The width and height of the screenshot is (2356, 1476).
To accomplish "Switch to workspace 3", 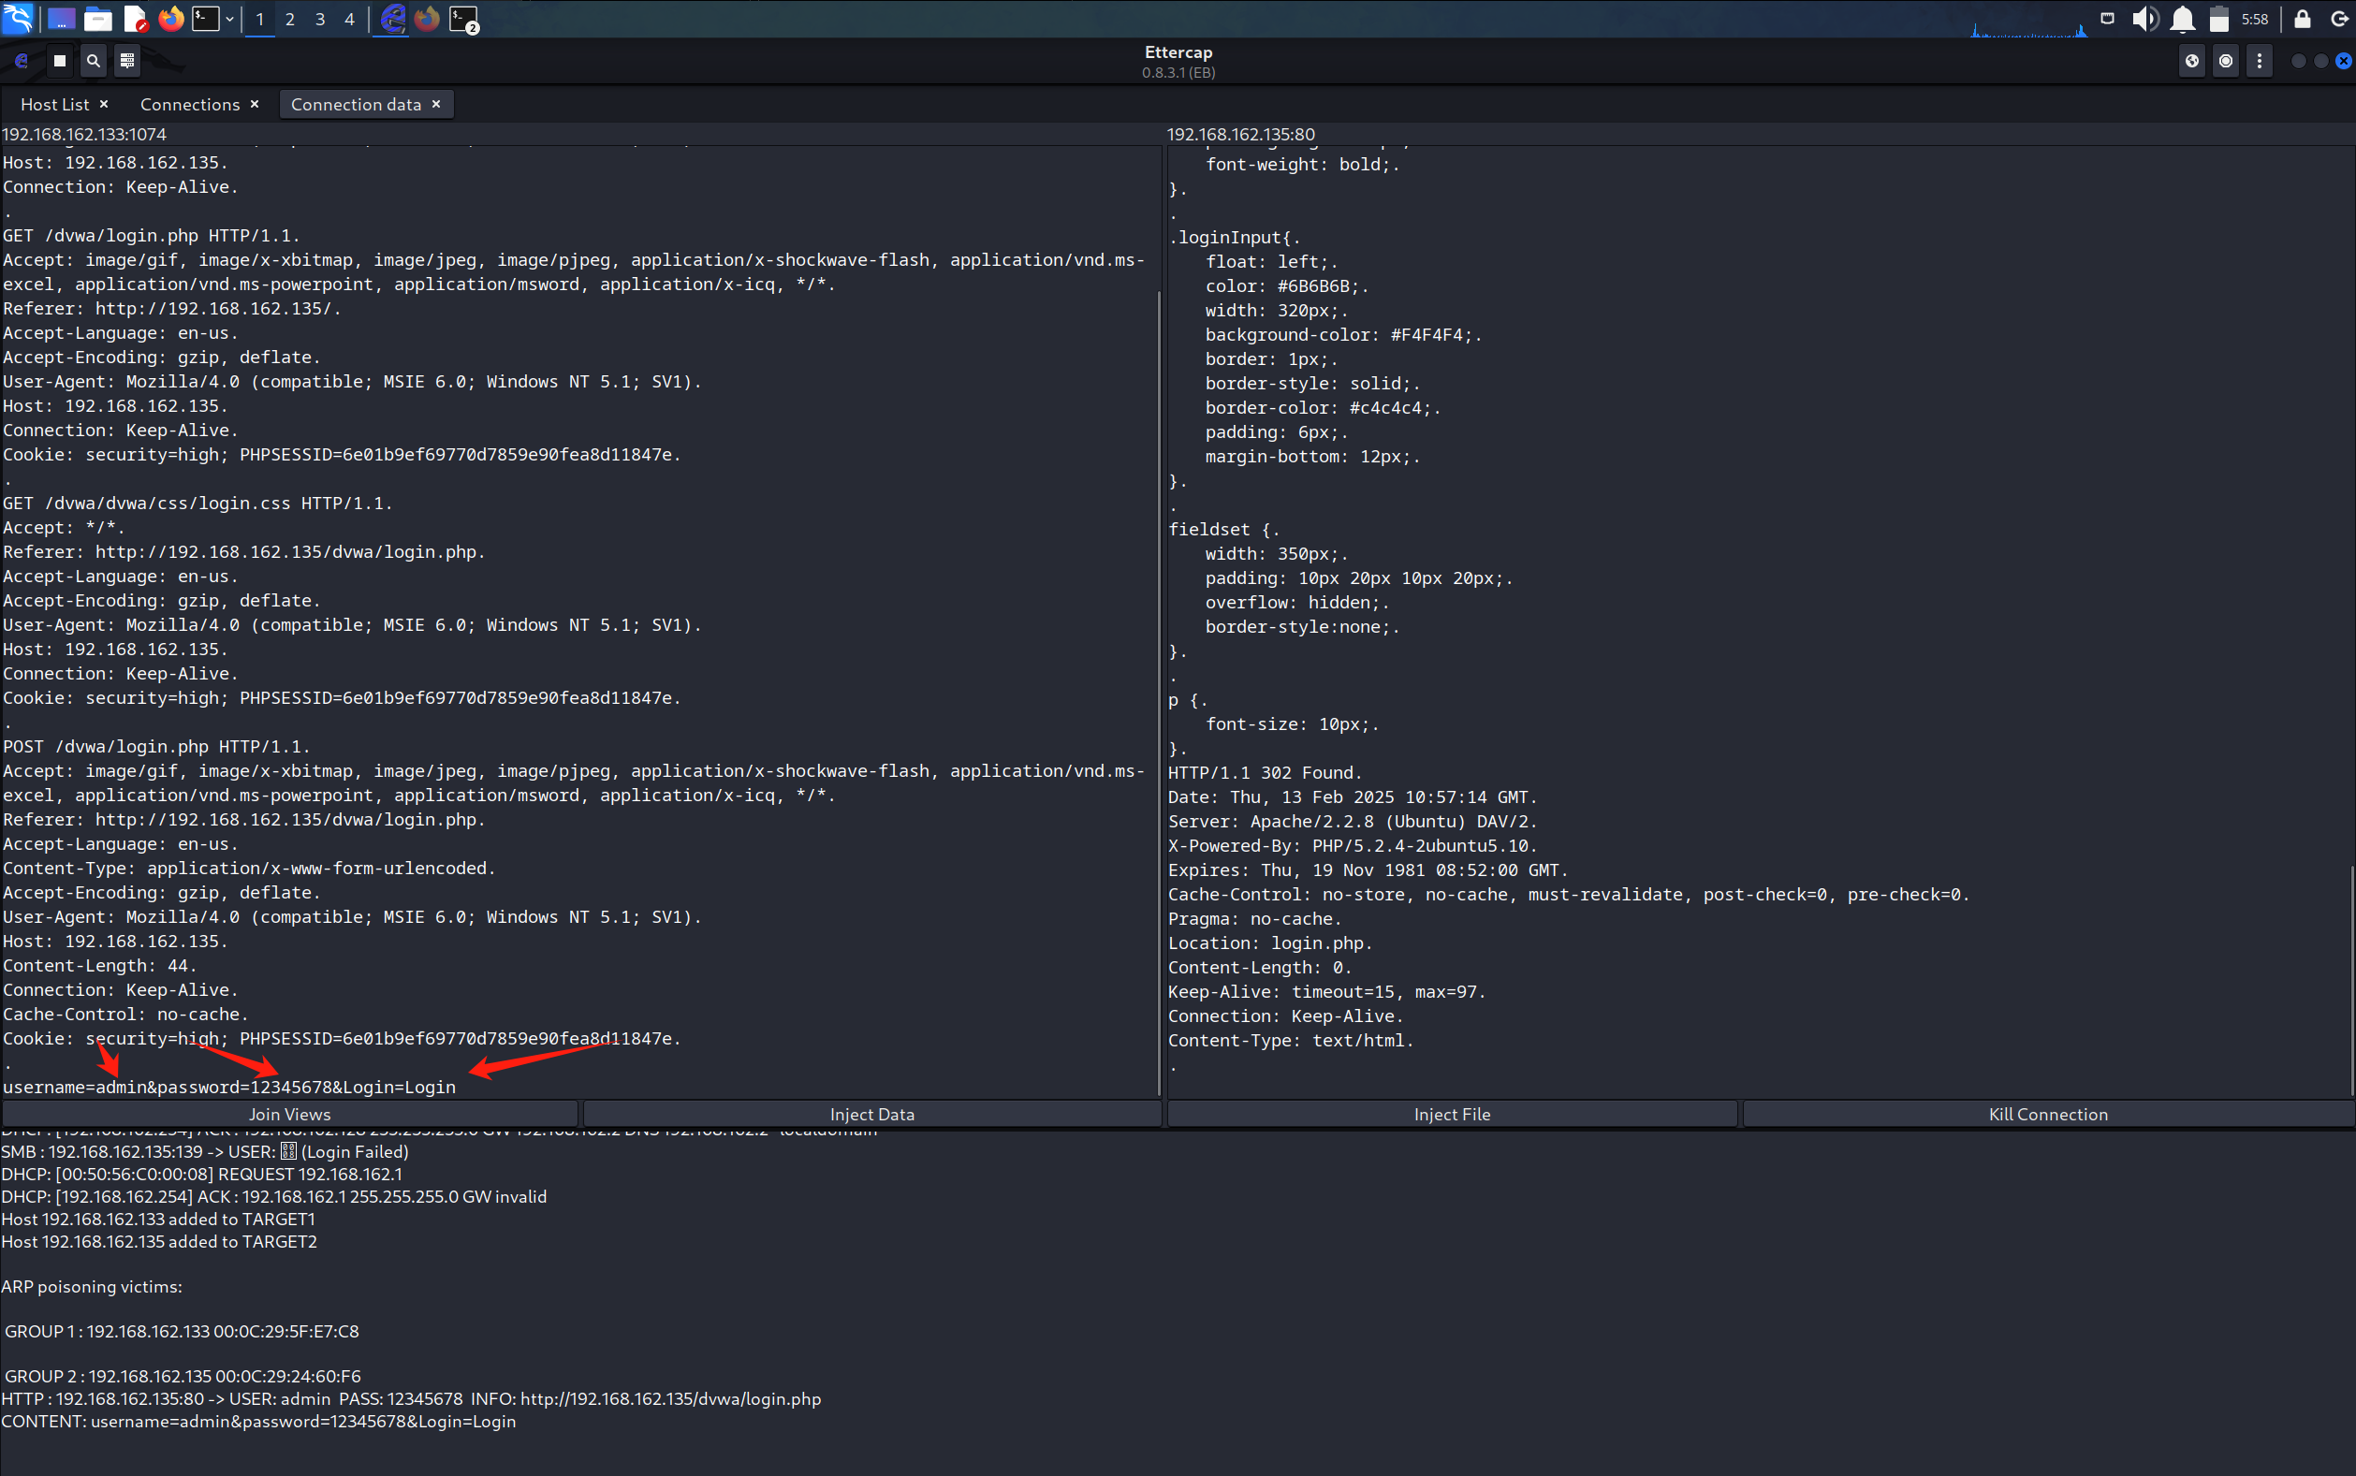I will pos(320,19).
